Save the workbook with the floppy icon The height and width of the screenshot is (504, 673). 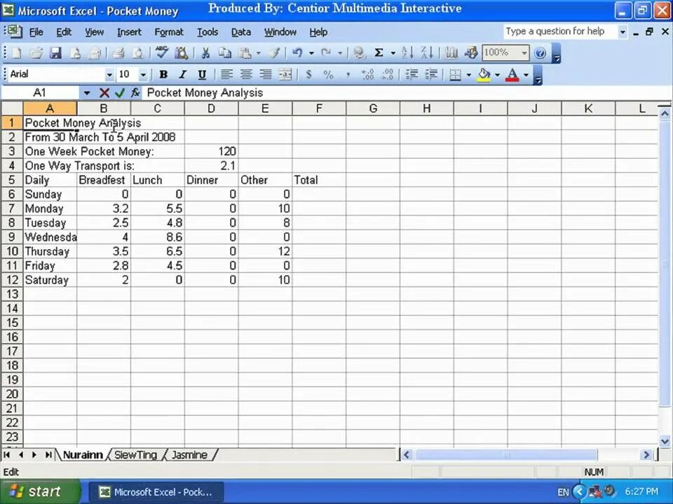point(56,52)
